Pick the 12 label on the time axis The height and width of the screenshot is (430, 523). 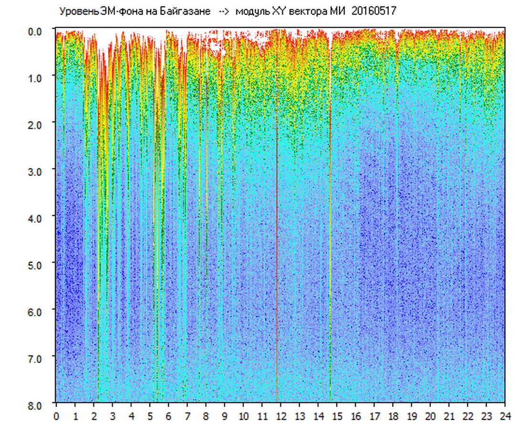point(281,416)
